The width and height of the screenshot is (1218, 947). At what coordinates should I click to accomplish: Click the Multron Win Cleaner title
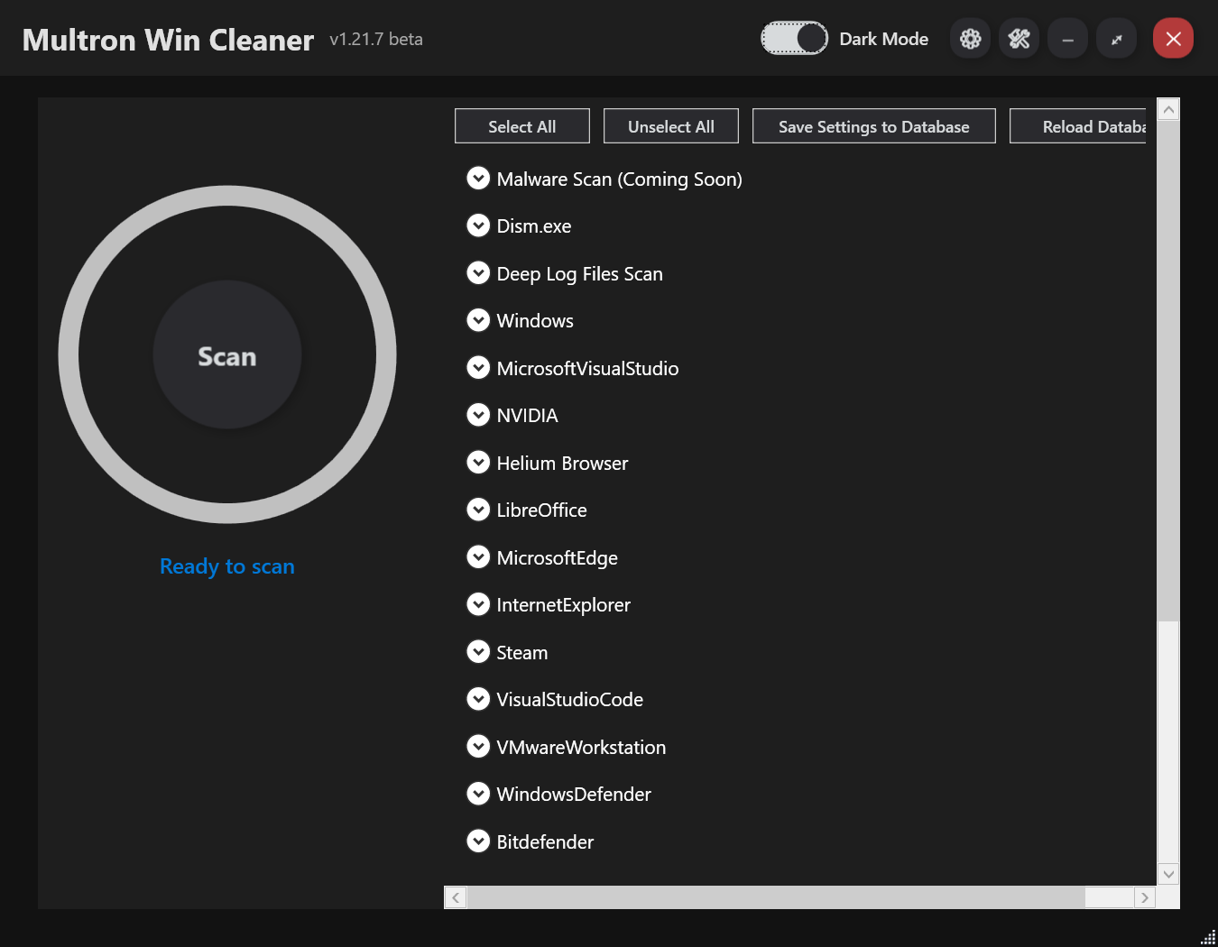click(x=168, y=40)
